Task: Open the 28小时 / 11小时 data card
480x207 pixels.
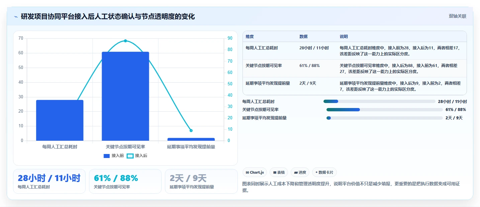Action: (49, 181)
